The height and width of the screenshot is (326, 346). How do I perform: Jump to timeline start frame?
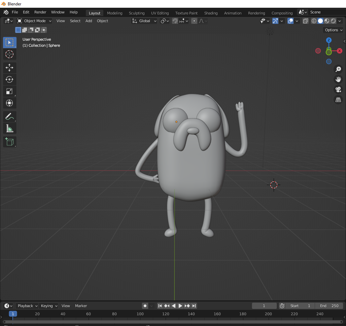[x=160, y=306]
